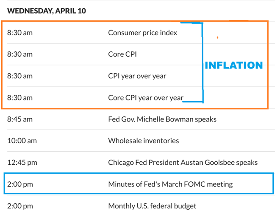This screenshot has width=275, height=216.
Task: Select the Wholesale inventories entry
Action: tap(143, 141)
